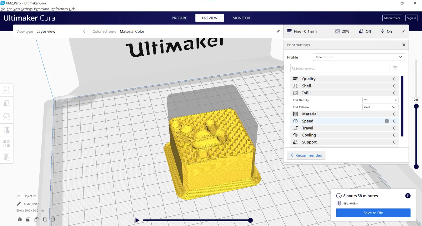This screenshot has width=422, height=226.
Task: Expand the Cooling settings category
Action: click(344, 135)
